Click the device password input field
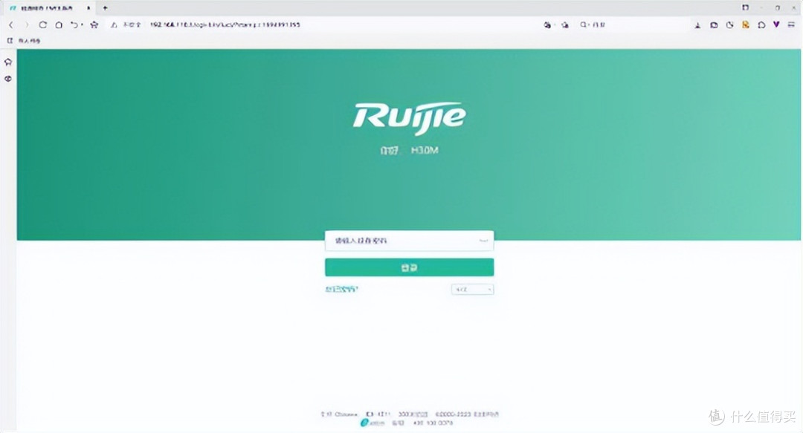This screenshot has height=433, width=803. 409,241
